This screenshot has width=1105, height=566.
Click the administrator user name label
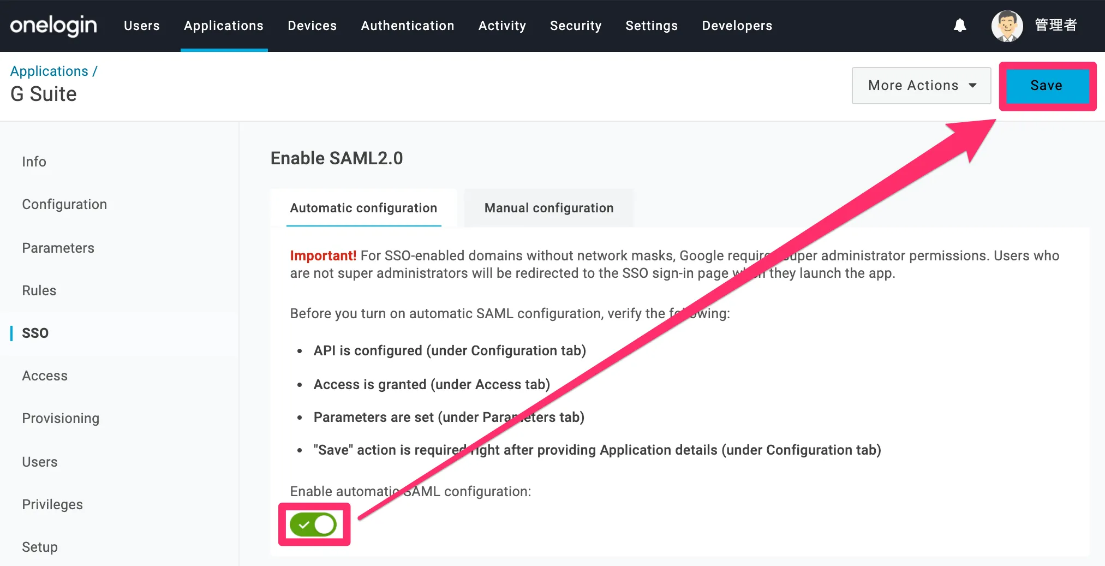coord(1055,26)
